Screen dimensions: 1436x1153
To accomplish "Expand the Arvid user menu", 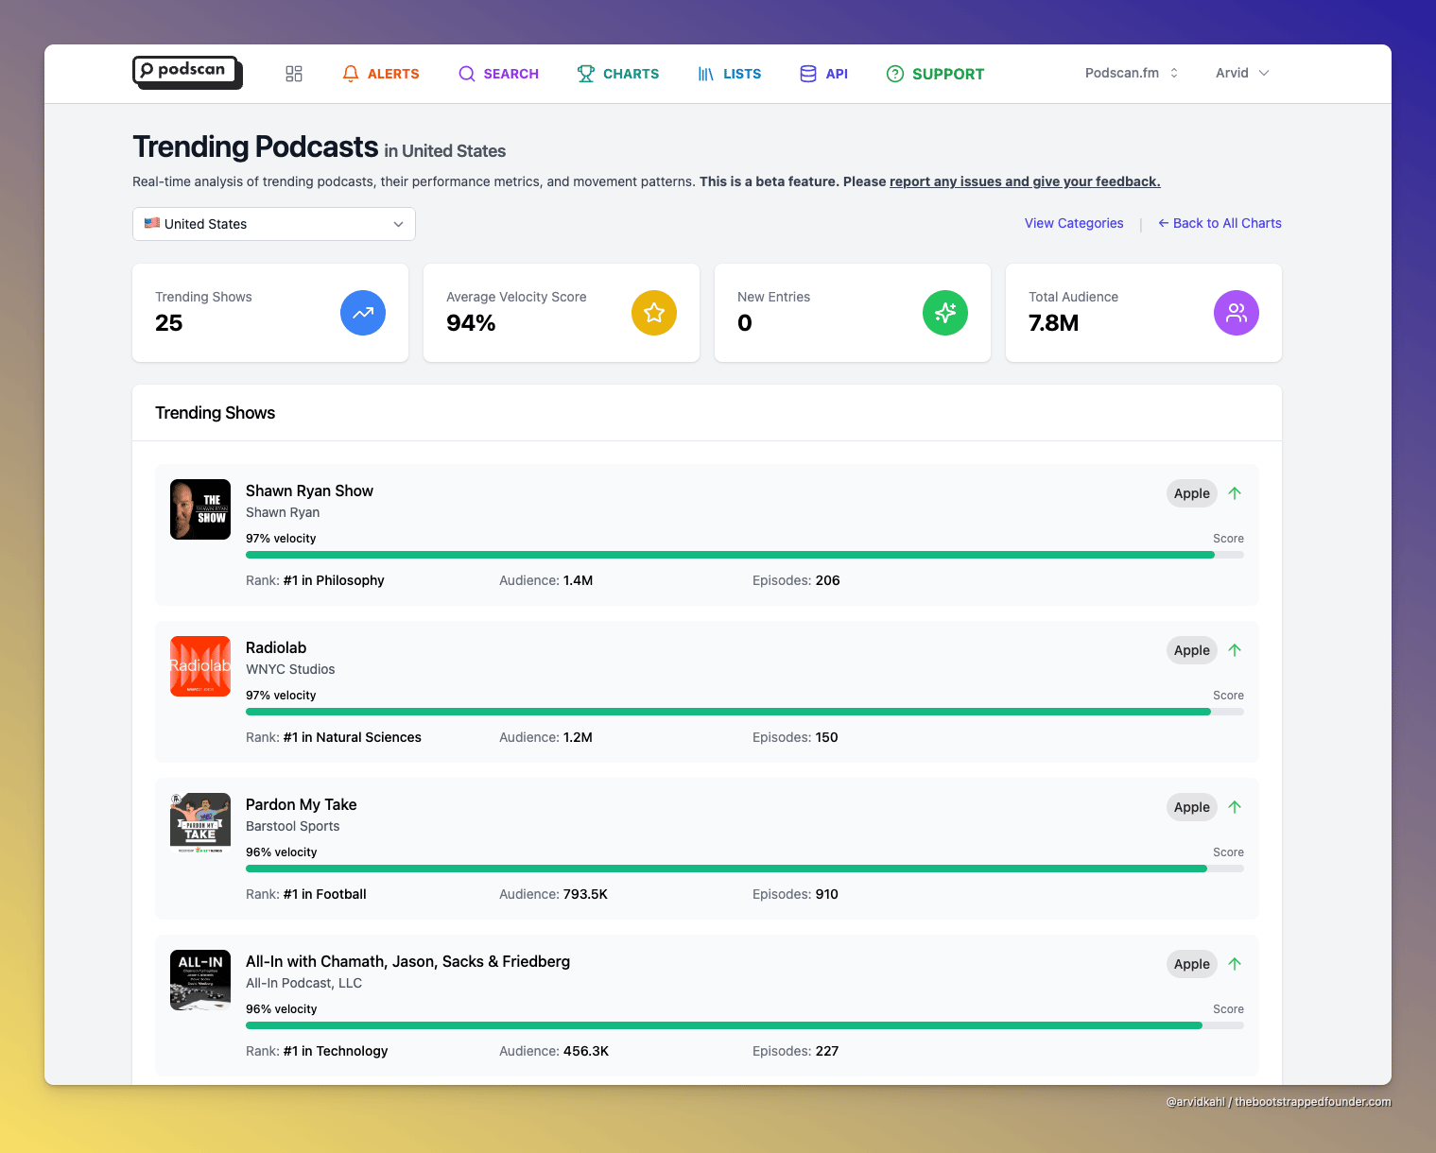I will pos(1242,73).
